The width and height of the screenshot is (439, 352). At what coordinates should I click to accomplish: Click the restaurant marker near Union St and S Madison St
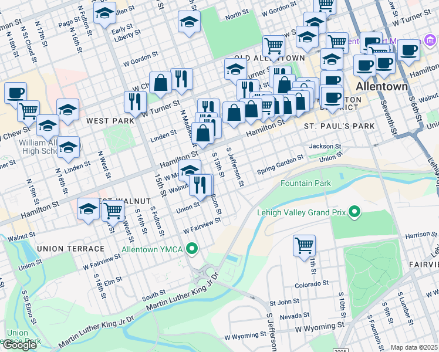(x=201, y=185)
